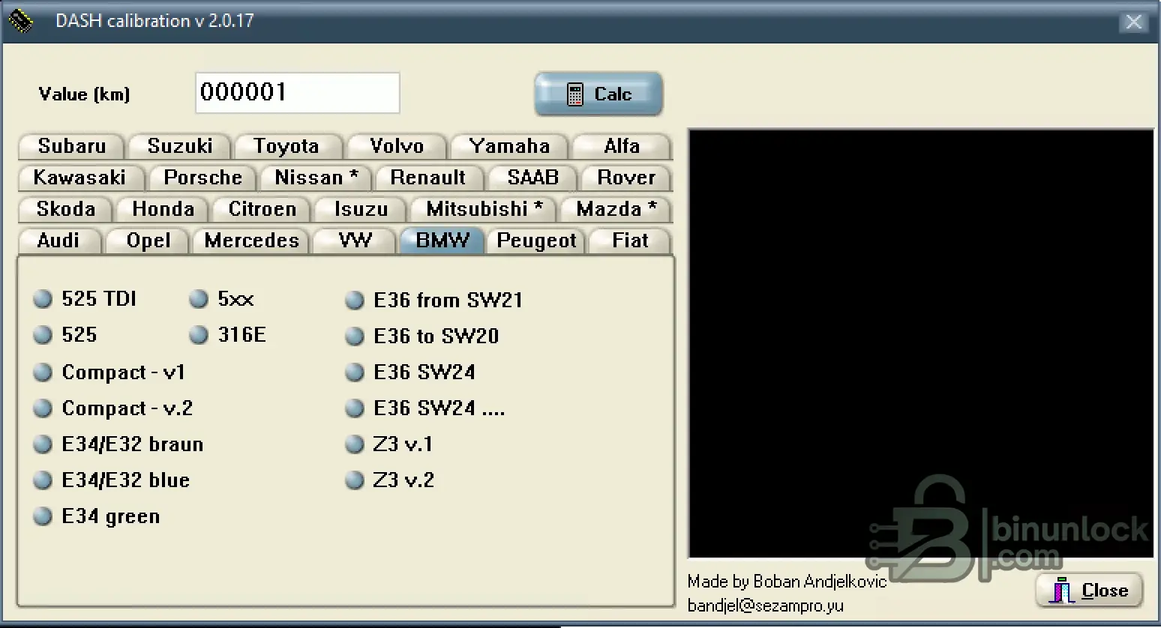Go to the Rover tab
This screenshot has height=628, width=1161.
(626, 178)
